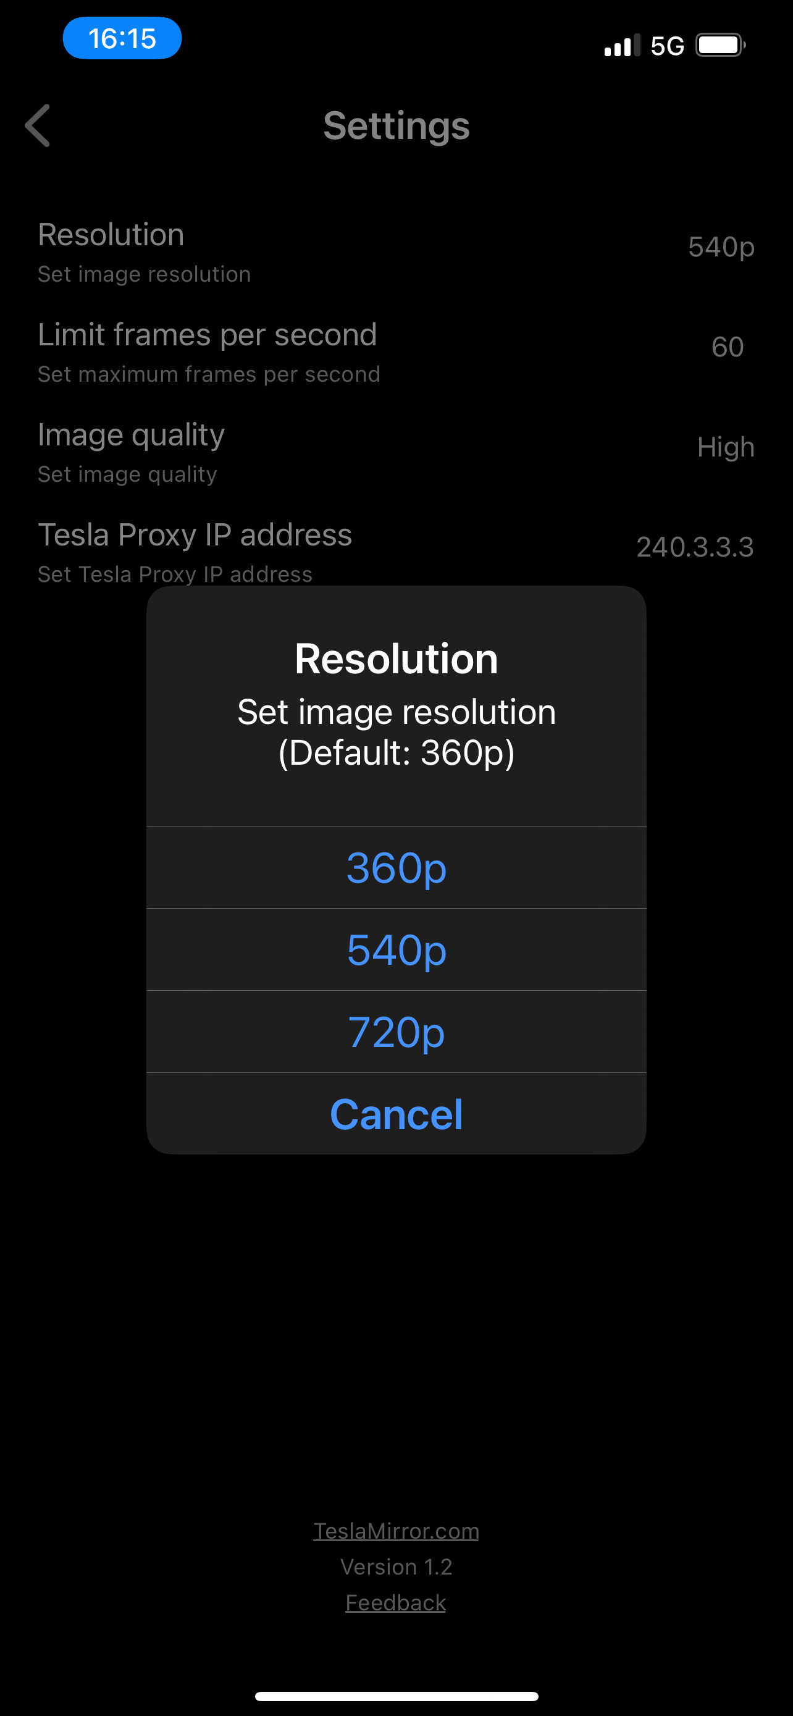Select the 540p resolution option

[x=396, y=950]
